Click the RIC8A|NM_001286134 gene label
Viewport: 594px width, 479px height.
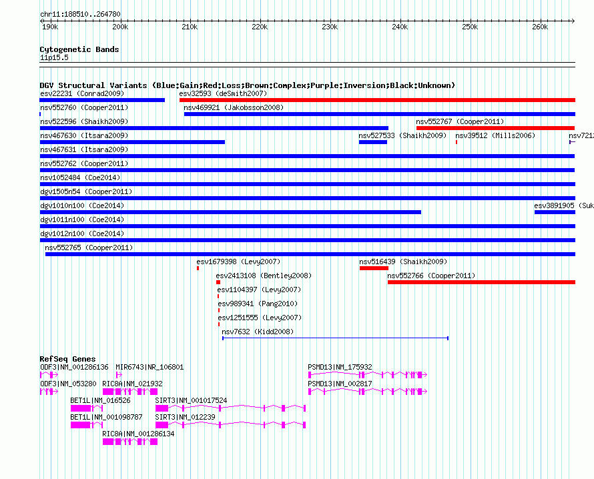point(138,434)
